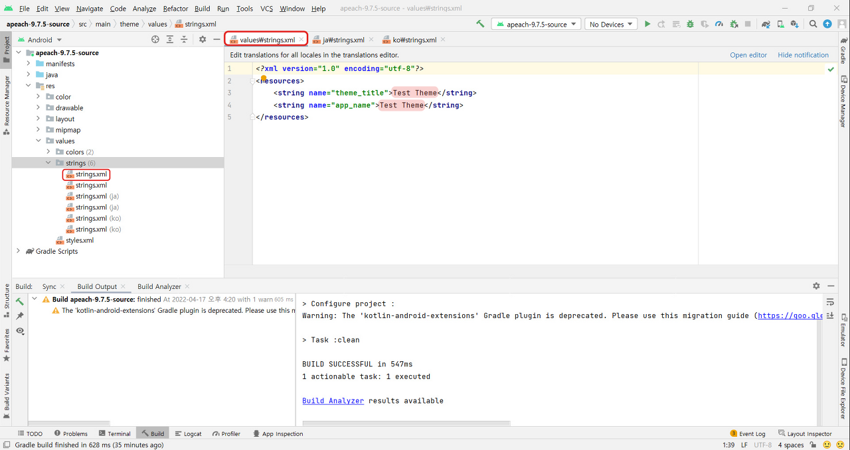Click the Hide notification link
This screenshot has height=450, width=850.
pyautogui.click(x=803, y=55)
